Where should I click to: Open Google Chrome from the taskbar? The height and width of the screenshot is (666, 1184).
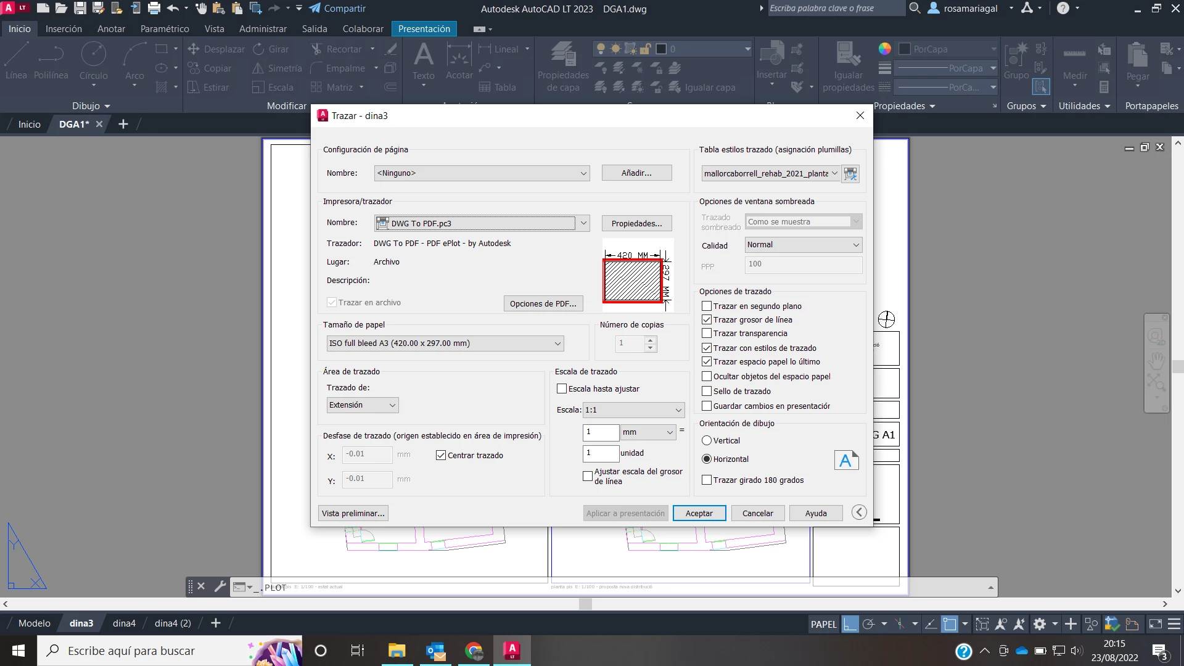pos(474,651)
